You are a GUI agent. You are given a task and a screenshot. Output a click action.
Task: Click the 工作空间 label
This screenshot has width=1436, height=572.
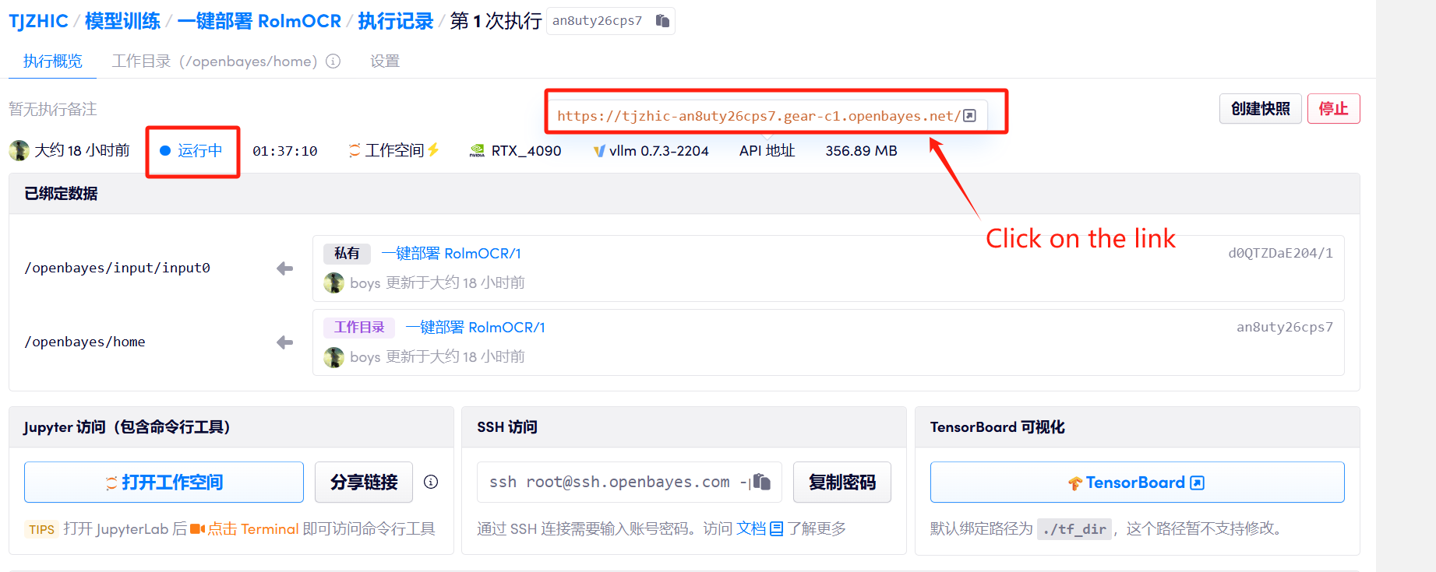(394, 150)
